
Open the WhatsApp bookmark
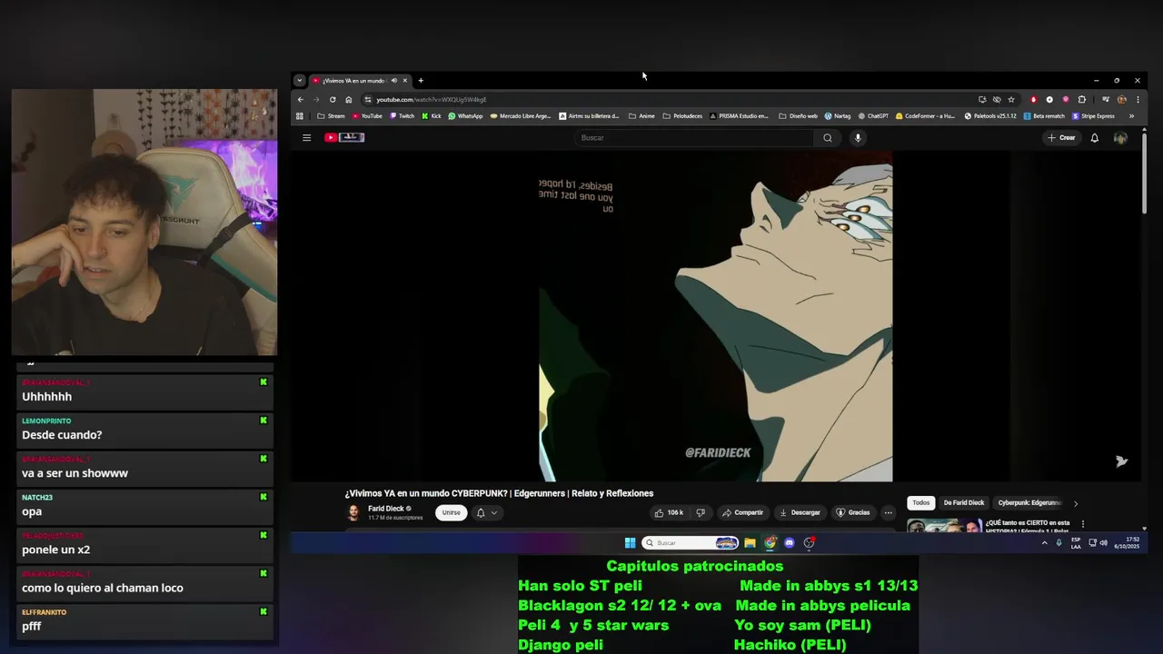[465, 116]
